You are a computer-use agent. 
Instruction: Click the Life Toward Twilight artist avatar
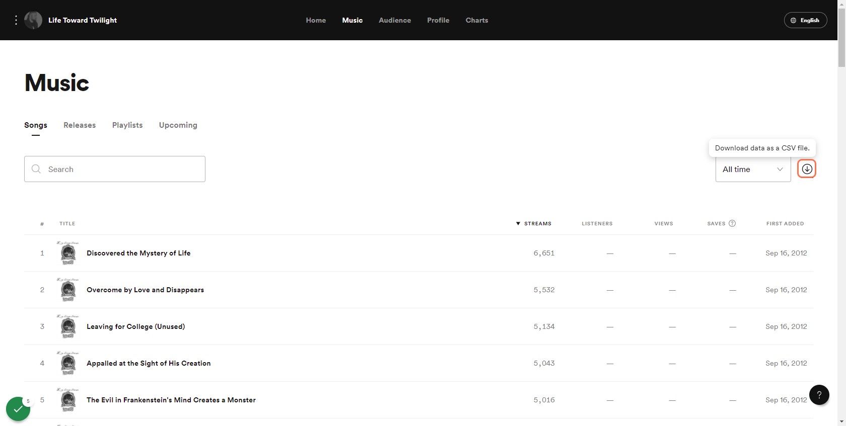(33, 20)
